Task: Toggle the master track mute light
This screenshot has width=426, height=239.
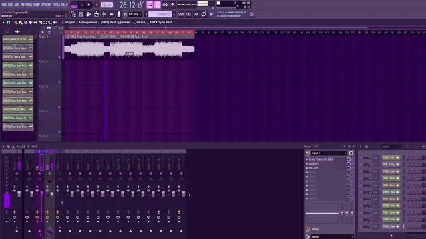Action: pos(17,173)
